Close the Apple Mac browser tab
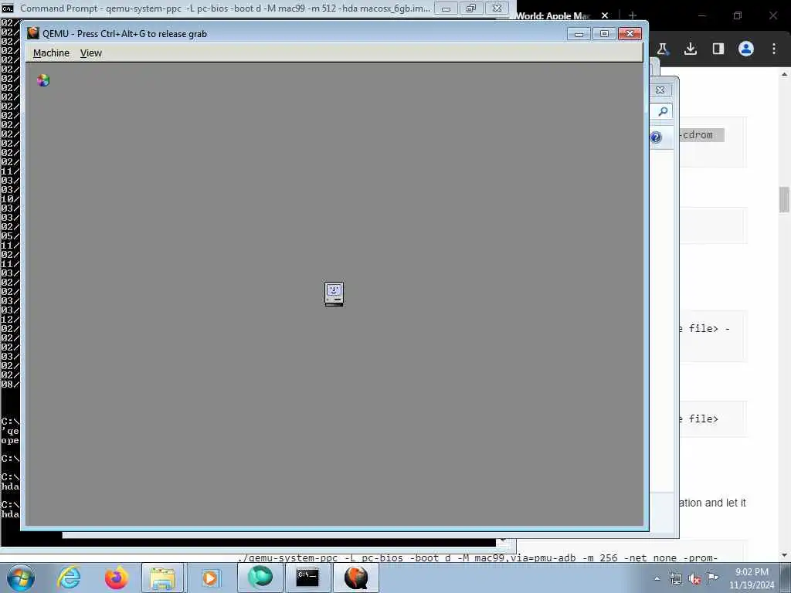Screen dimensions: 791x593 (x=605, y=15)
